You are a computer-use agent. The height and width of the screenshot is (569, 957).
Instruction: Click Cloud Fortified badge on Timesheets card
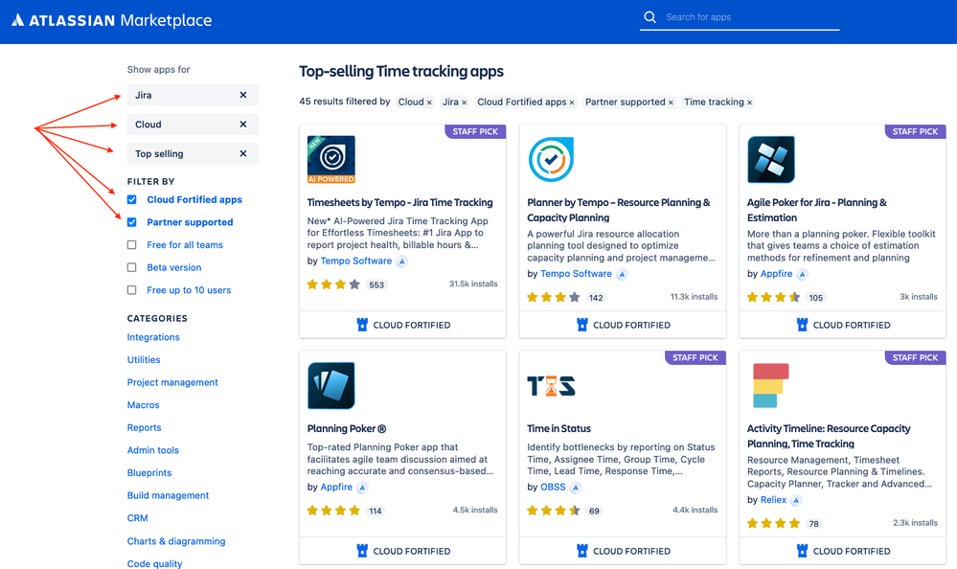(x=402, y=325)
